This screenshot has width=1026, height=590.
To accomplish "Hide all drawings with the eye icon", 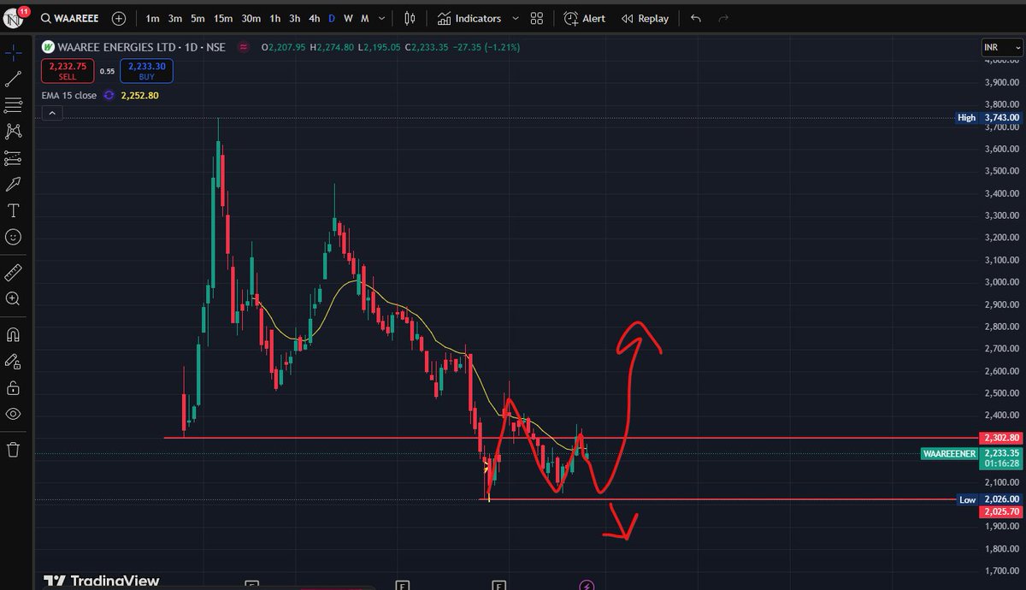I will coord(13,414).
